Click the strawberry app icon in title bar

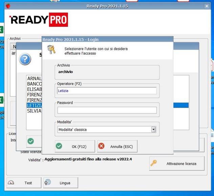(x=8, y=6)
